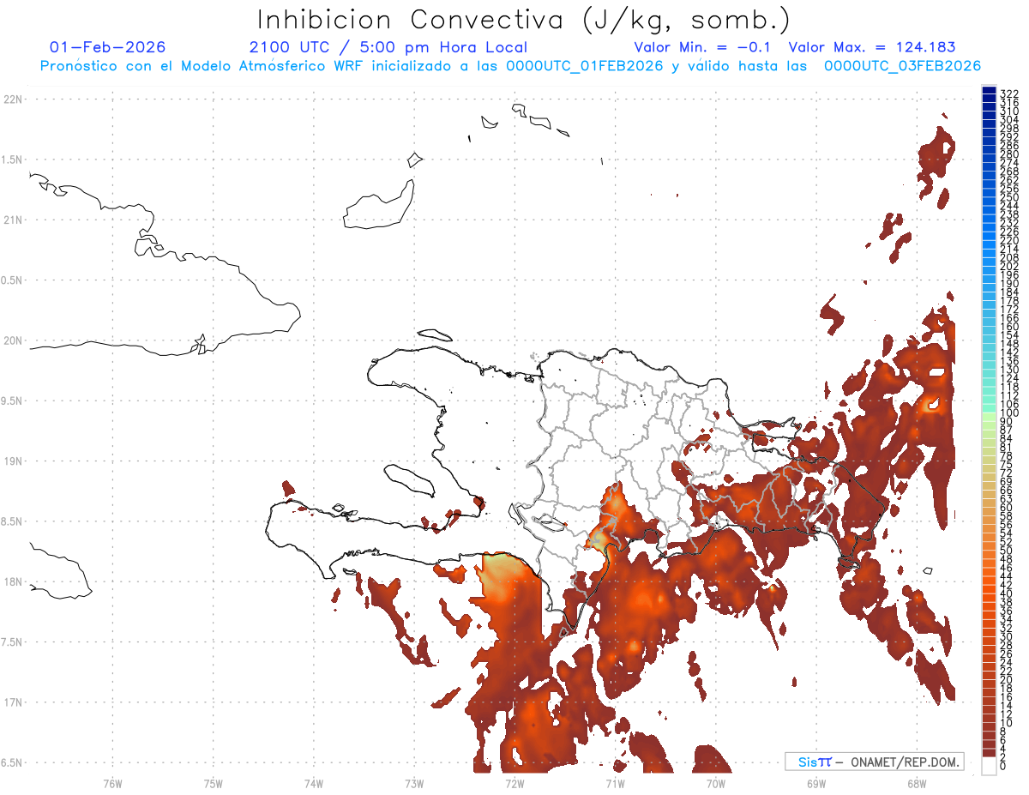This screenshot has height=795, width=1029.
Task: Click the '100' value on the color scale
Action: click(1009, 413)
